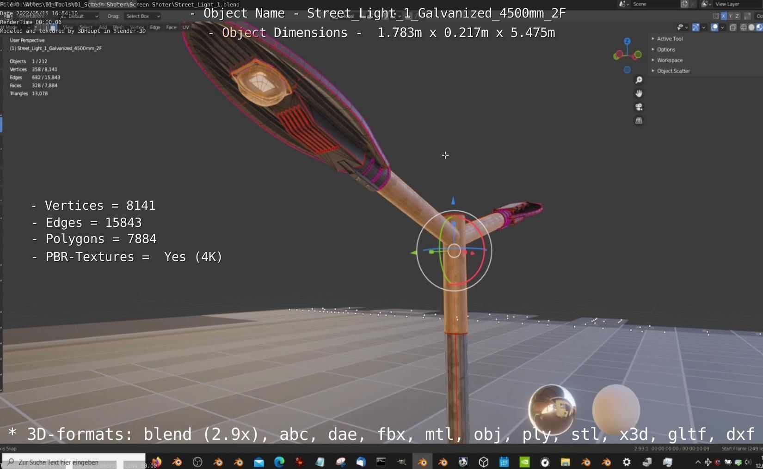Screen dimensions: 763x469
Task: Open Firefox from the taskbar
Action: point(157,462)
